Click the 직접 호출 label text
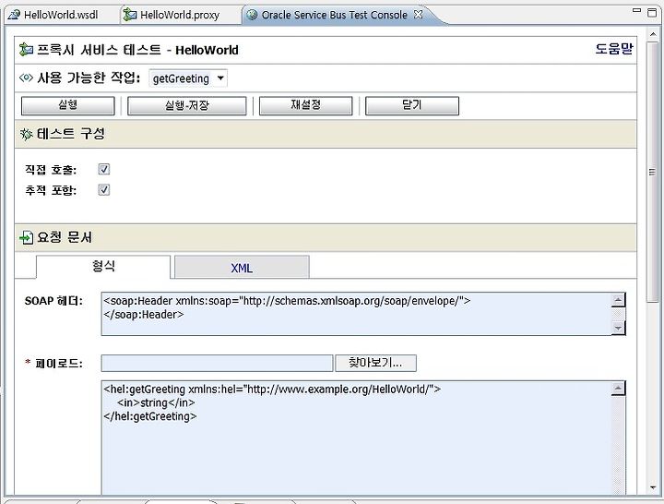 click(51, 170)
